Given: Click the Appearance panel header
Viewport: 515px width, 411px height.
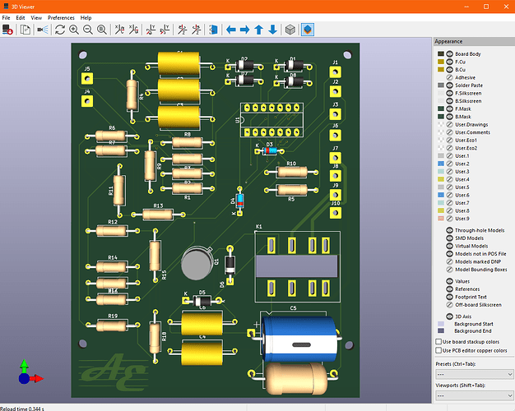Looking at the screenshot, I should pyautogui.click(x=474, y=41).
